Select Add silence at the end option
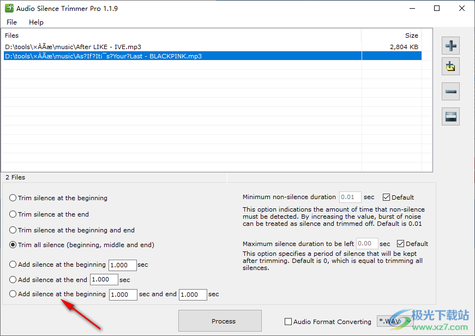The image size is (475, 336). click(13, 280)
